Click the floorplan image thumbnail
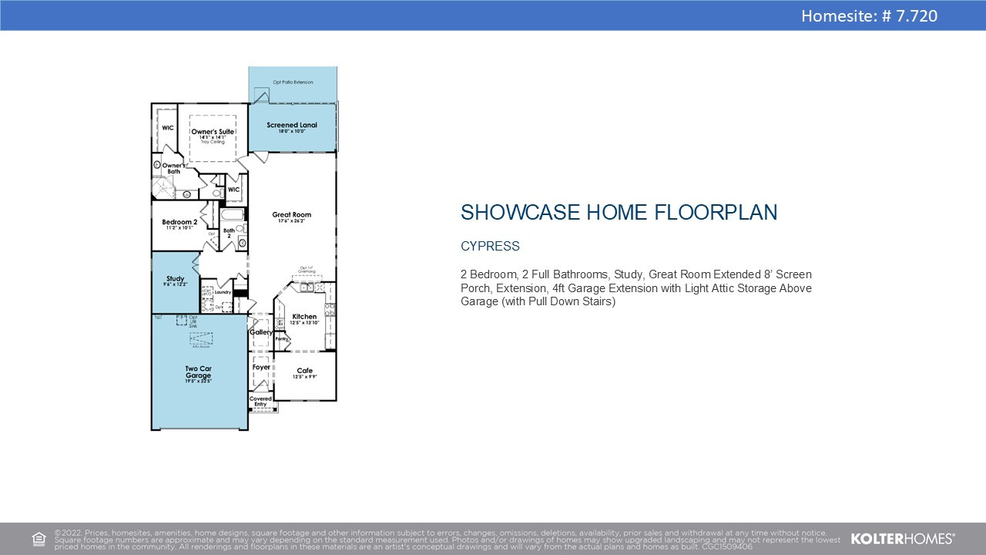The width and height of the screenshot is (986, 555). pos(244,248)
